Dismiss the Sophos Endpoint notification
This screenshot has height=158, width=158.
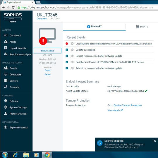(155, 141)
